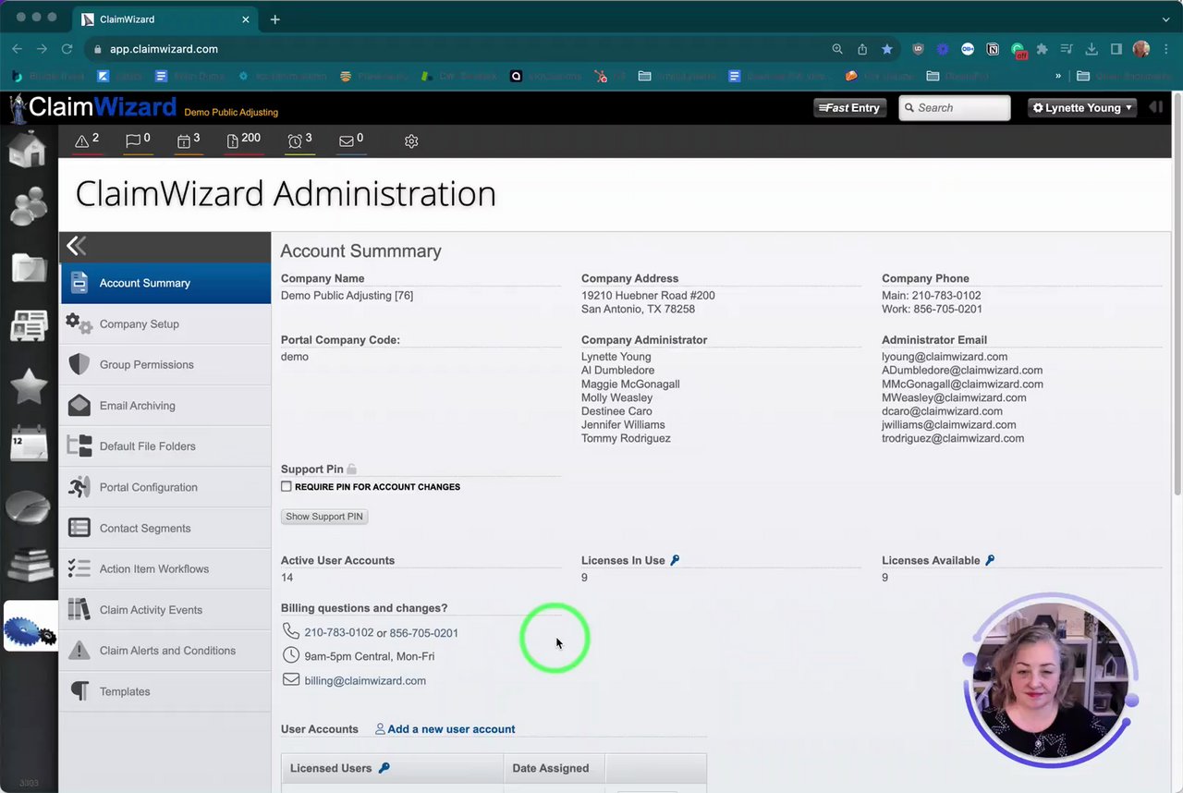1183x793 pixels.
Task: Open Contact Segments in admin menu
Action: point(165,529)
